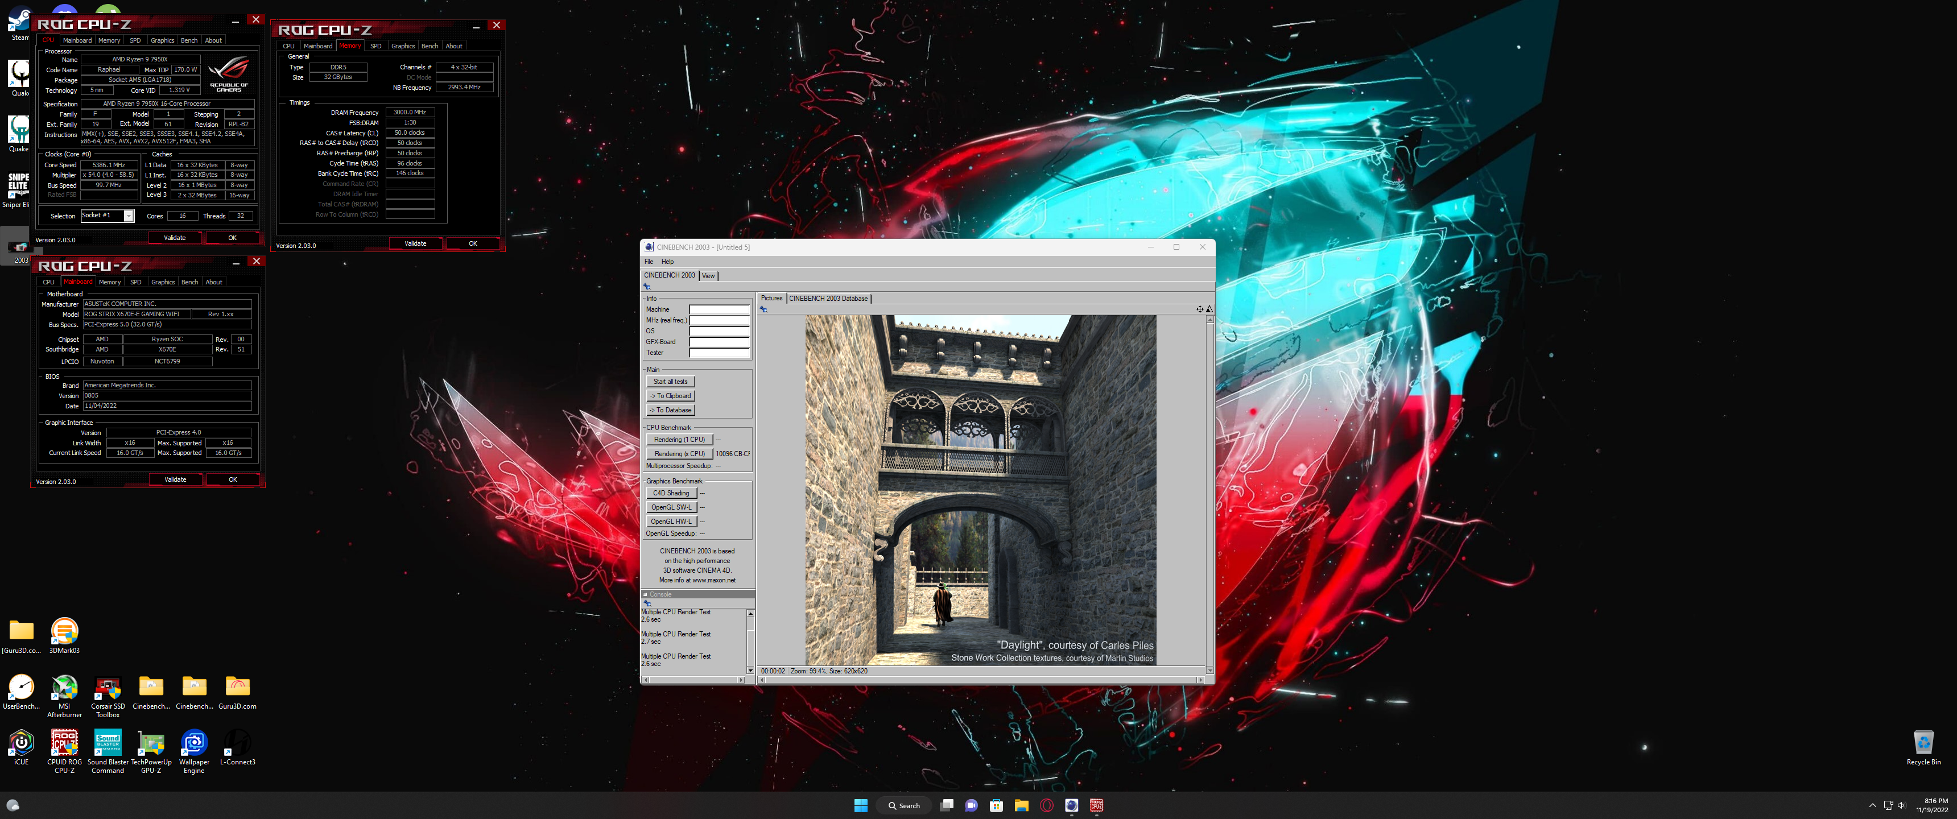Open the Corsair SSD Toolbox shortcut
This screenshot has width=1957, height=819.
tap(108, 695)
